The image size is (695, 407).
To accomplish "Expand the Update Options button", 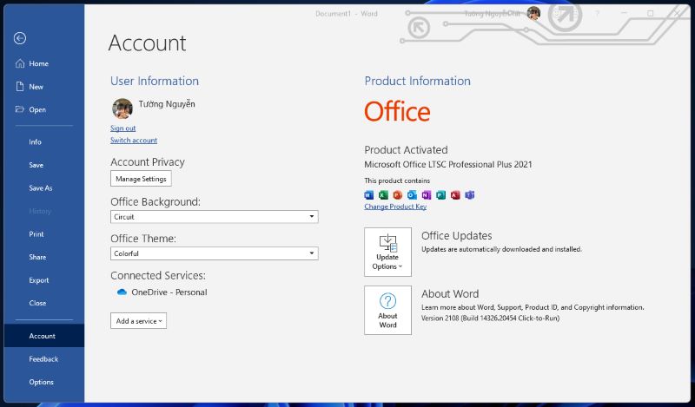I will coord(387,252).
